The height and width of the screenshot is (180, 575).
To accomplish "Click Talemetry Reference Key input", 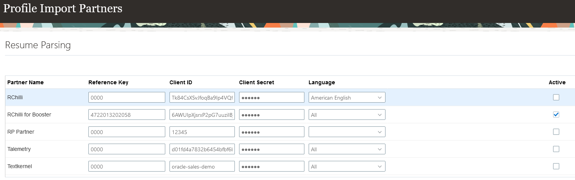I will (127, 149).
